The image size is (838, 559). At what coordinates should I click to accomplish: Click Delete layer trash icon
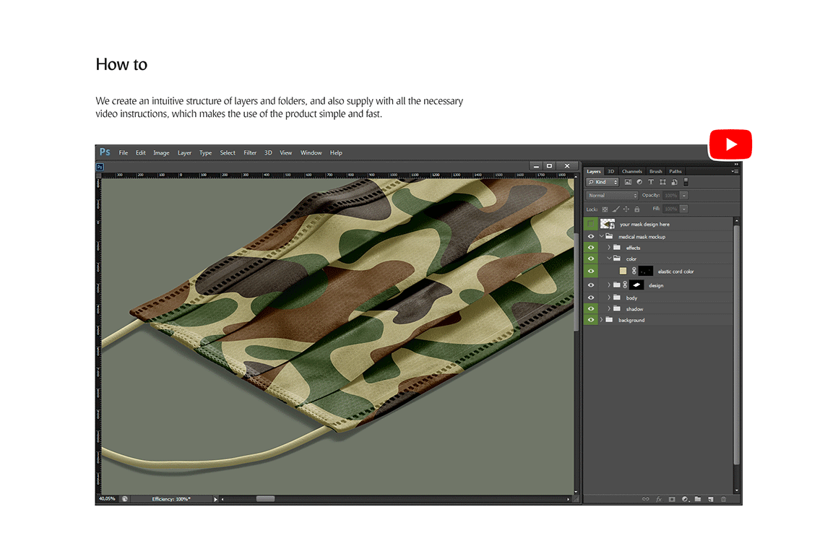(x=724, y=499)
